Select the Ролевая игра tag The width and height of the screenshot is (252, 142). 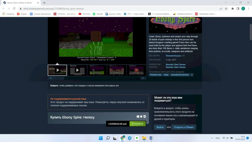[155, 75]
